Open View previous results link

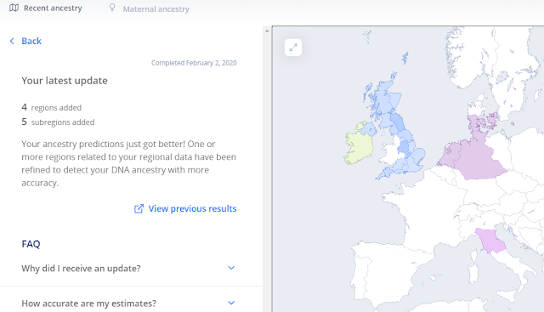pos(185,208)
